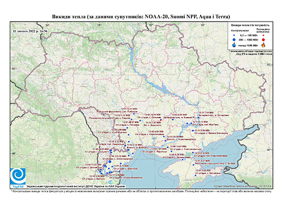Click the 200 — 1000 МВт legend label
Image resolution: width=282 pixels, height=199 pixels.
pyautogui.click(x=249, y=39)
